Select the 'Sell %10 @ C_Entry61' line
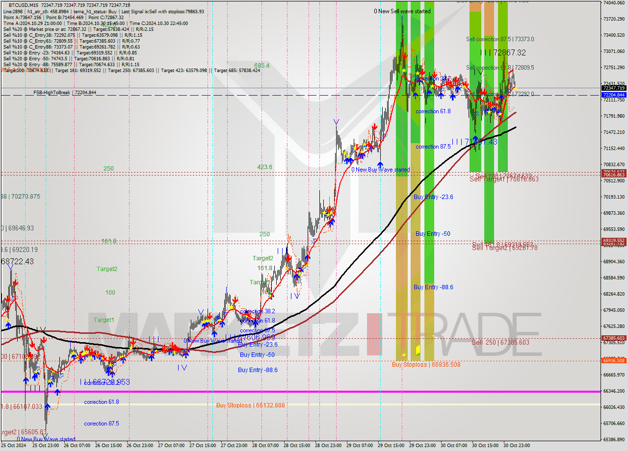 tap(71, 41)
